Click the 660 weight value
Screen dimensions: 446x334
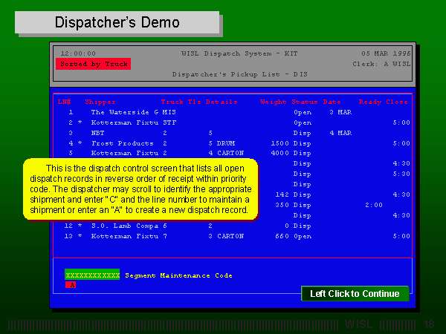click(x=282, y=236)
